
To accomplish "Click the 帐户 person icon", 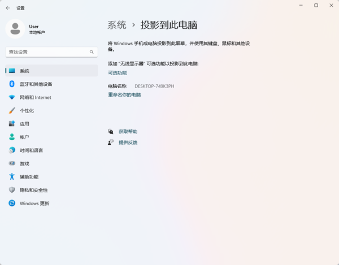I will click(12, 137).
